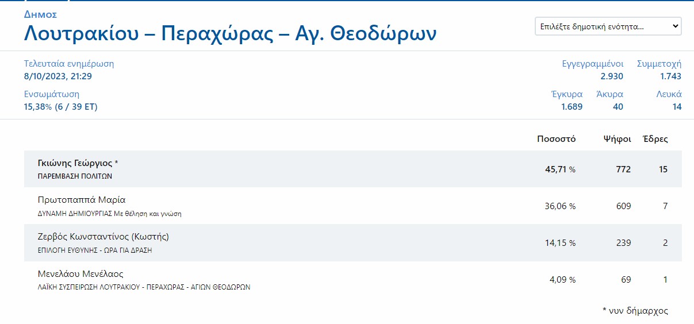The height and width of the screenshot is (324, 694).
Task: Click the Έδρες column header
Action: coord(655,139)
